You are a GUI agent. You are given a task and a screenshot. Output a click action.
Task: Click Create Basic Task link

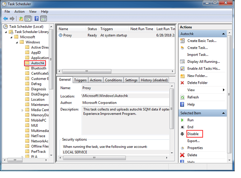(202, 41)
